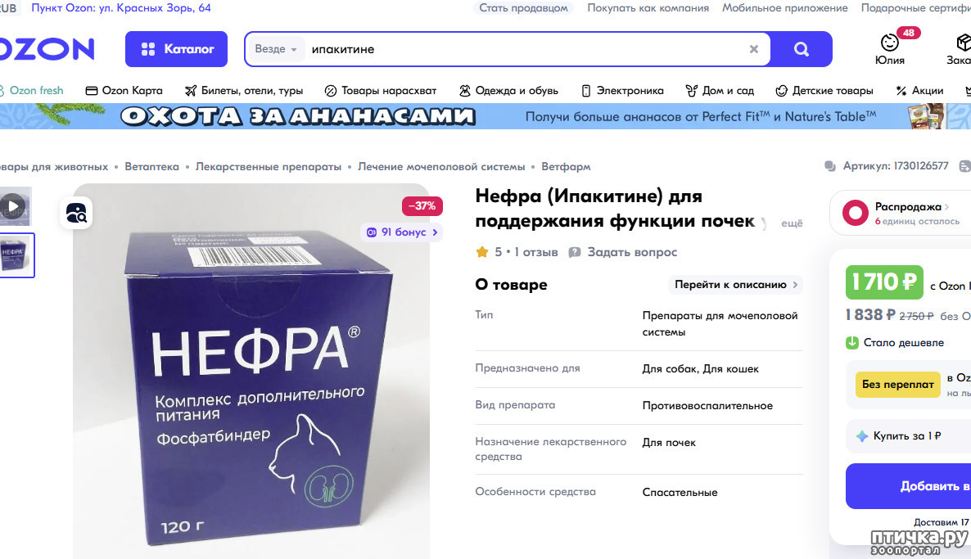Viewport: 971px width, 559px height.
Task: Click the magnifier search button
Action: tap(802, 49)
